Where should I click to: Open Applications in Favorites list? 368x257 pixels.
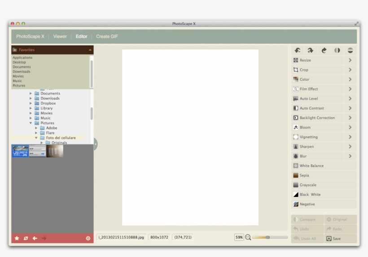22,57
